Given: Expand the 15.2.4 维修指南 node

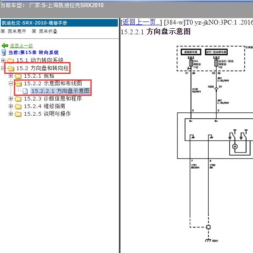Looking at the screenshot, I should pos(11,106).
